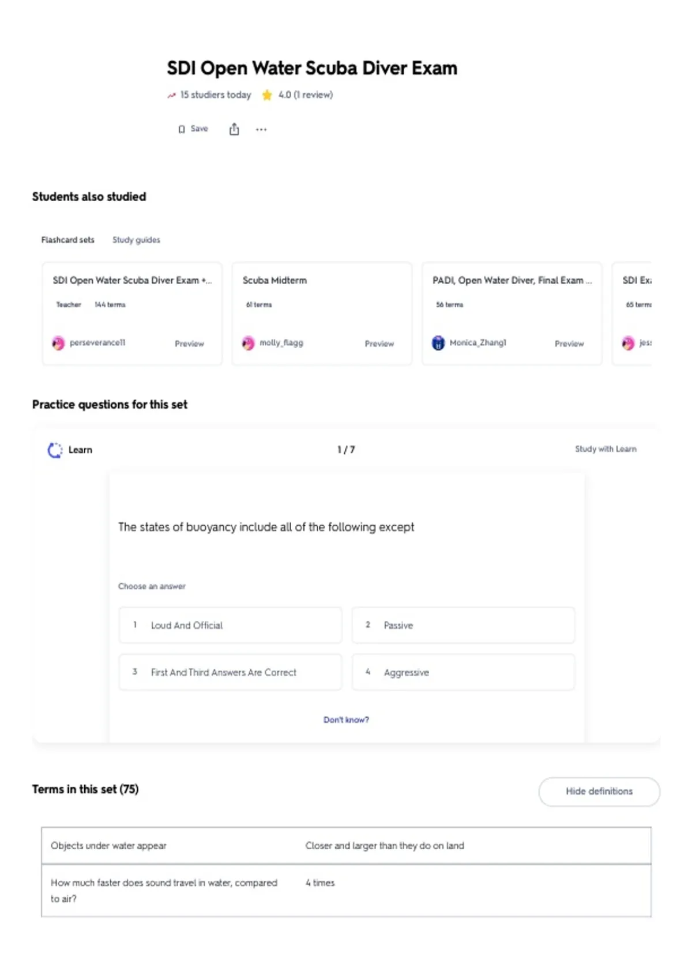This screenshot has height=980, width=692.
Task: Choose answer First And Third Answers Are Correct
Action: (230, 672)
